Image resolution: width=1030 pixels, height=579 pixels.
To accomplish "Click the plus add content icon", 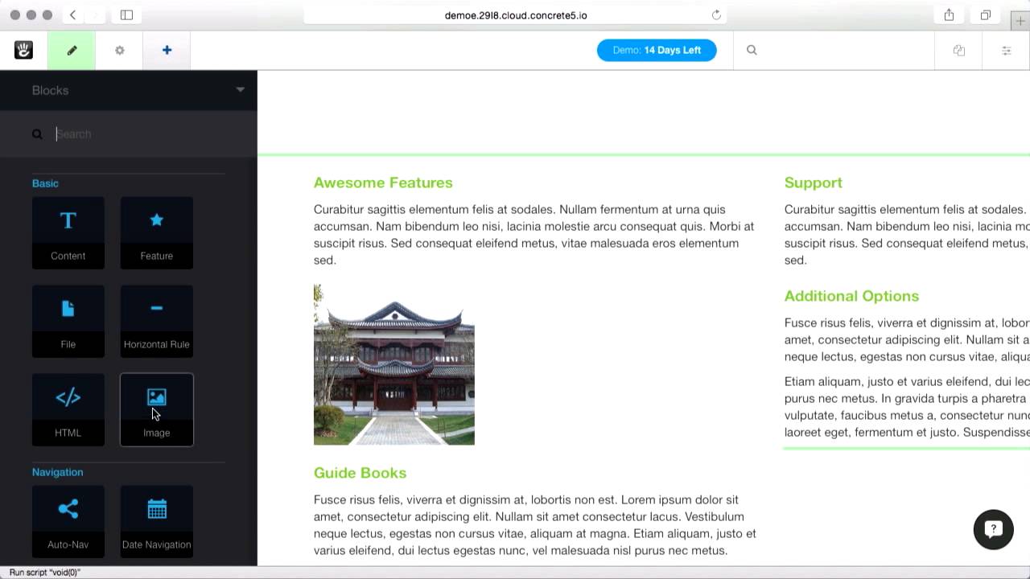I will (x=167, y=50).
